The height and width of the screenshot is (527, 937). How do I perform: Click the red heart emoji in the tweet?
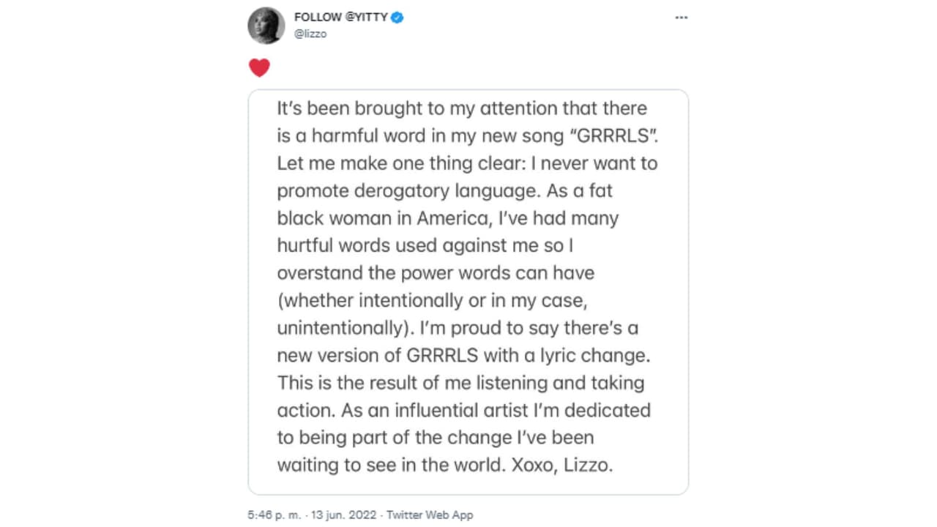click(x=260, y=67)
